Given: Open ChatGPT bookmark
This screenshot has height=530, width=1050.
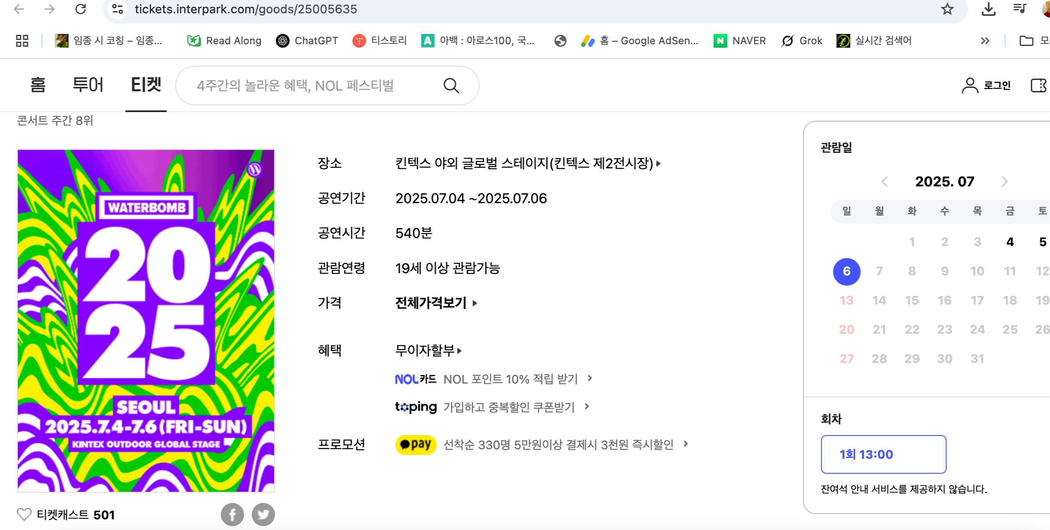Looking at the screenshot, I should click(307, 41).
